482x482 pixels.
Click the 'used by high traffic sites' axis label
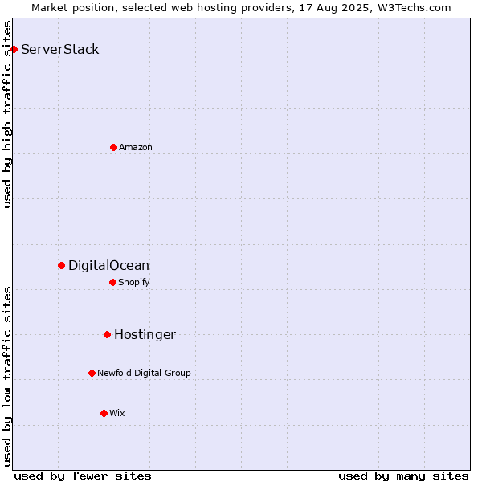point(6,114)
